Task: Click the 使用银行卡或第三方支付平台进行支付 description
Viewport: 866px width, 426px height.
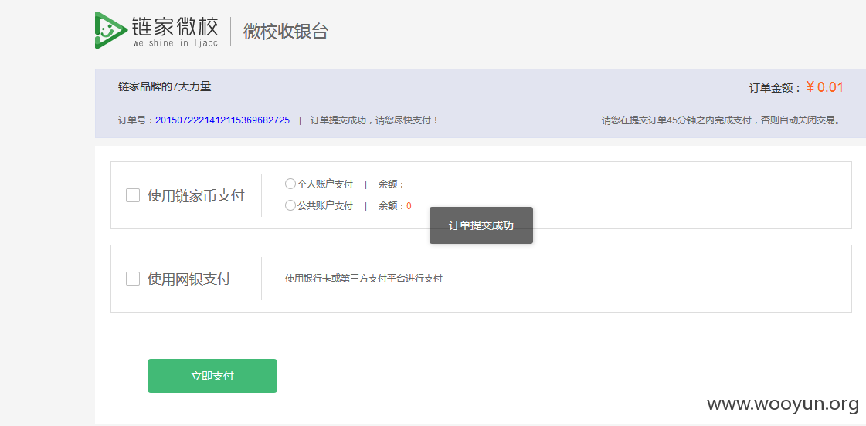Action: click(x=363, y=279)
